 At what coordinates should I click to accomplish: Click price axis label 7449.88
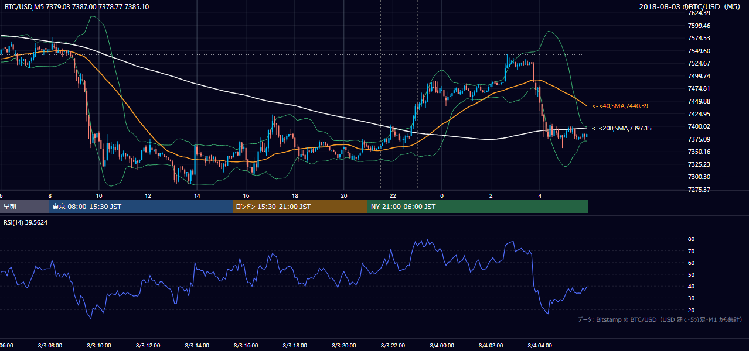pyautogui.click(x=699, y=101)
